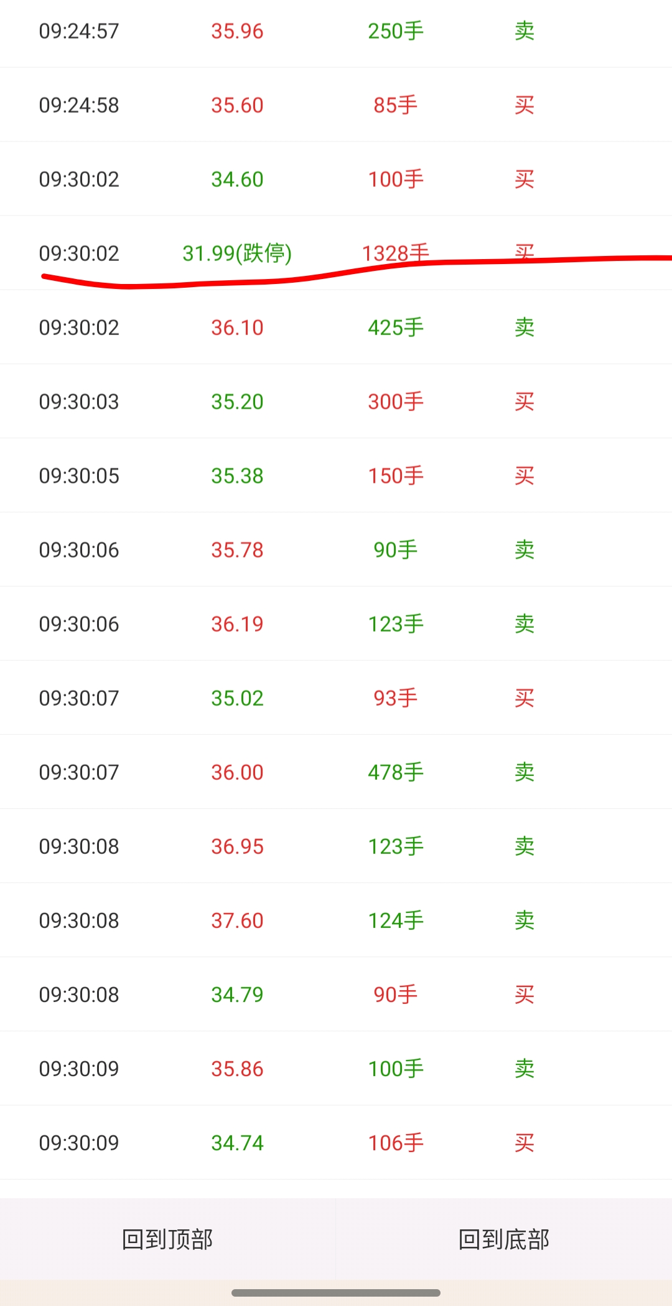The height and width of the screenshot is (1306, 672).
Task: Select the 36.95 price entry
Action: (x=237, y=846)
